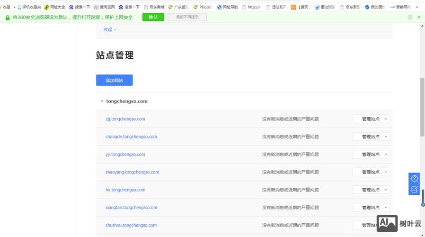Image resolution: width=425 pixels, height=237 pixels.
Task: Click the page vertical scrollbar thumb
Action: (422, 107)
